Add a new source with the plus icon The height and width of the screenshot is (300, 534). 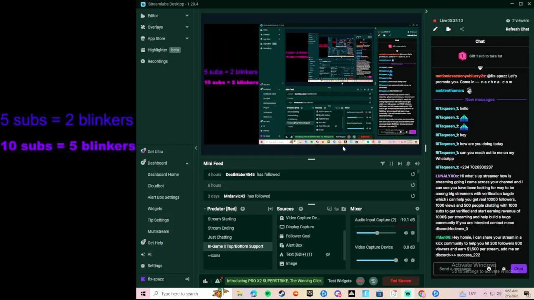(300, 209)
